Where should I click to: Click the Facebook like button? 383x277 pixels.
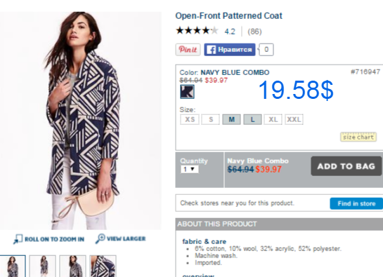click(x=230, y=50)
